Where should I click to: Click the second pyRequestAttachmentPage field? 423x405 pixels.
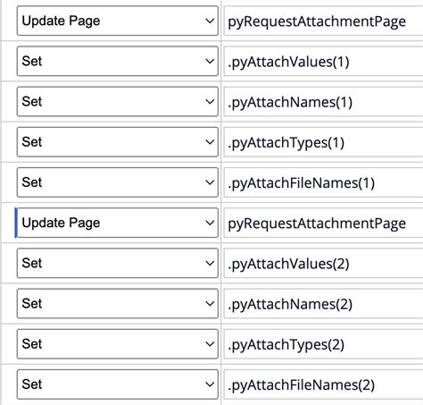pyautogui.click(x=323, y=223)
